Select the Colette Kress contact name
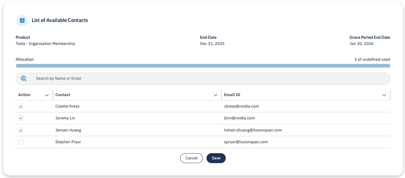The width and height of the screenshot is (405, 178). click(67, 106)
